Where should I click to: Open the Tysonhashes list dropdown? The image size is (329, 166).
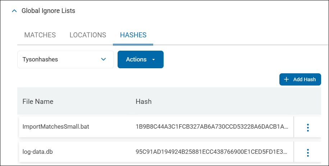[x=65, y=59]
